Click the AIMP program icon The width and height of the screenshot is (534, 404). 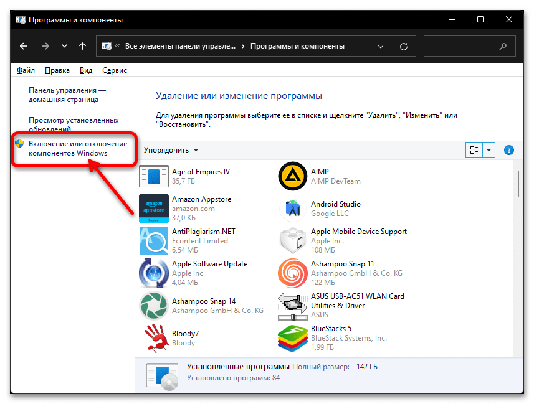tap(292, 177)
